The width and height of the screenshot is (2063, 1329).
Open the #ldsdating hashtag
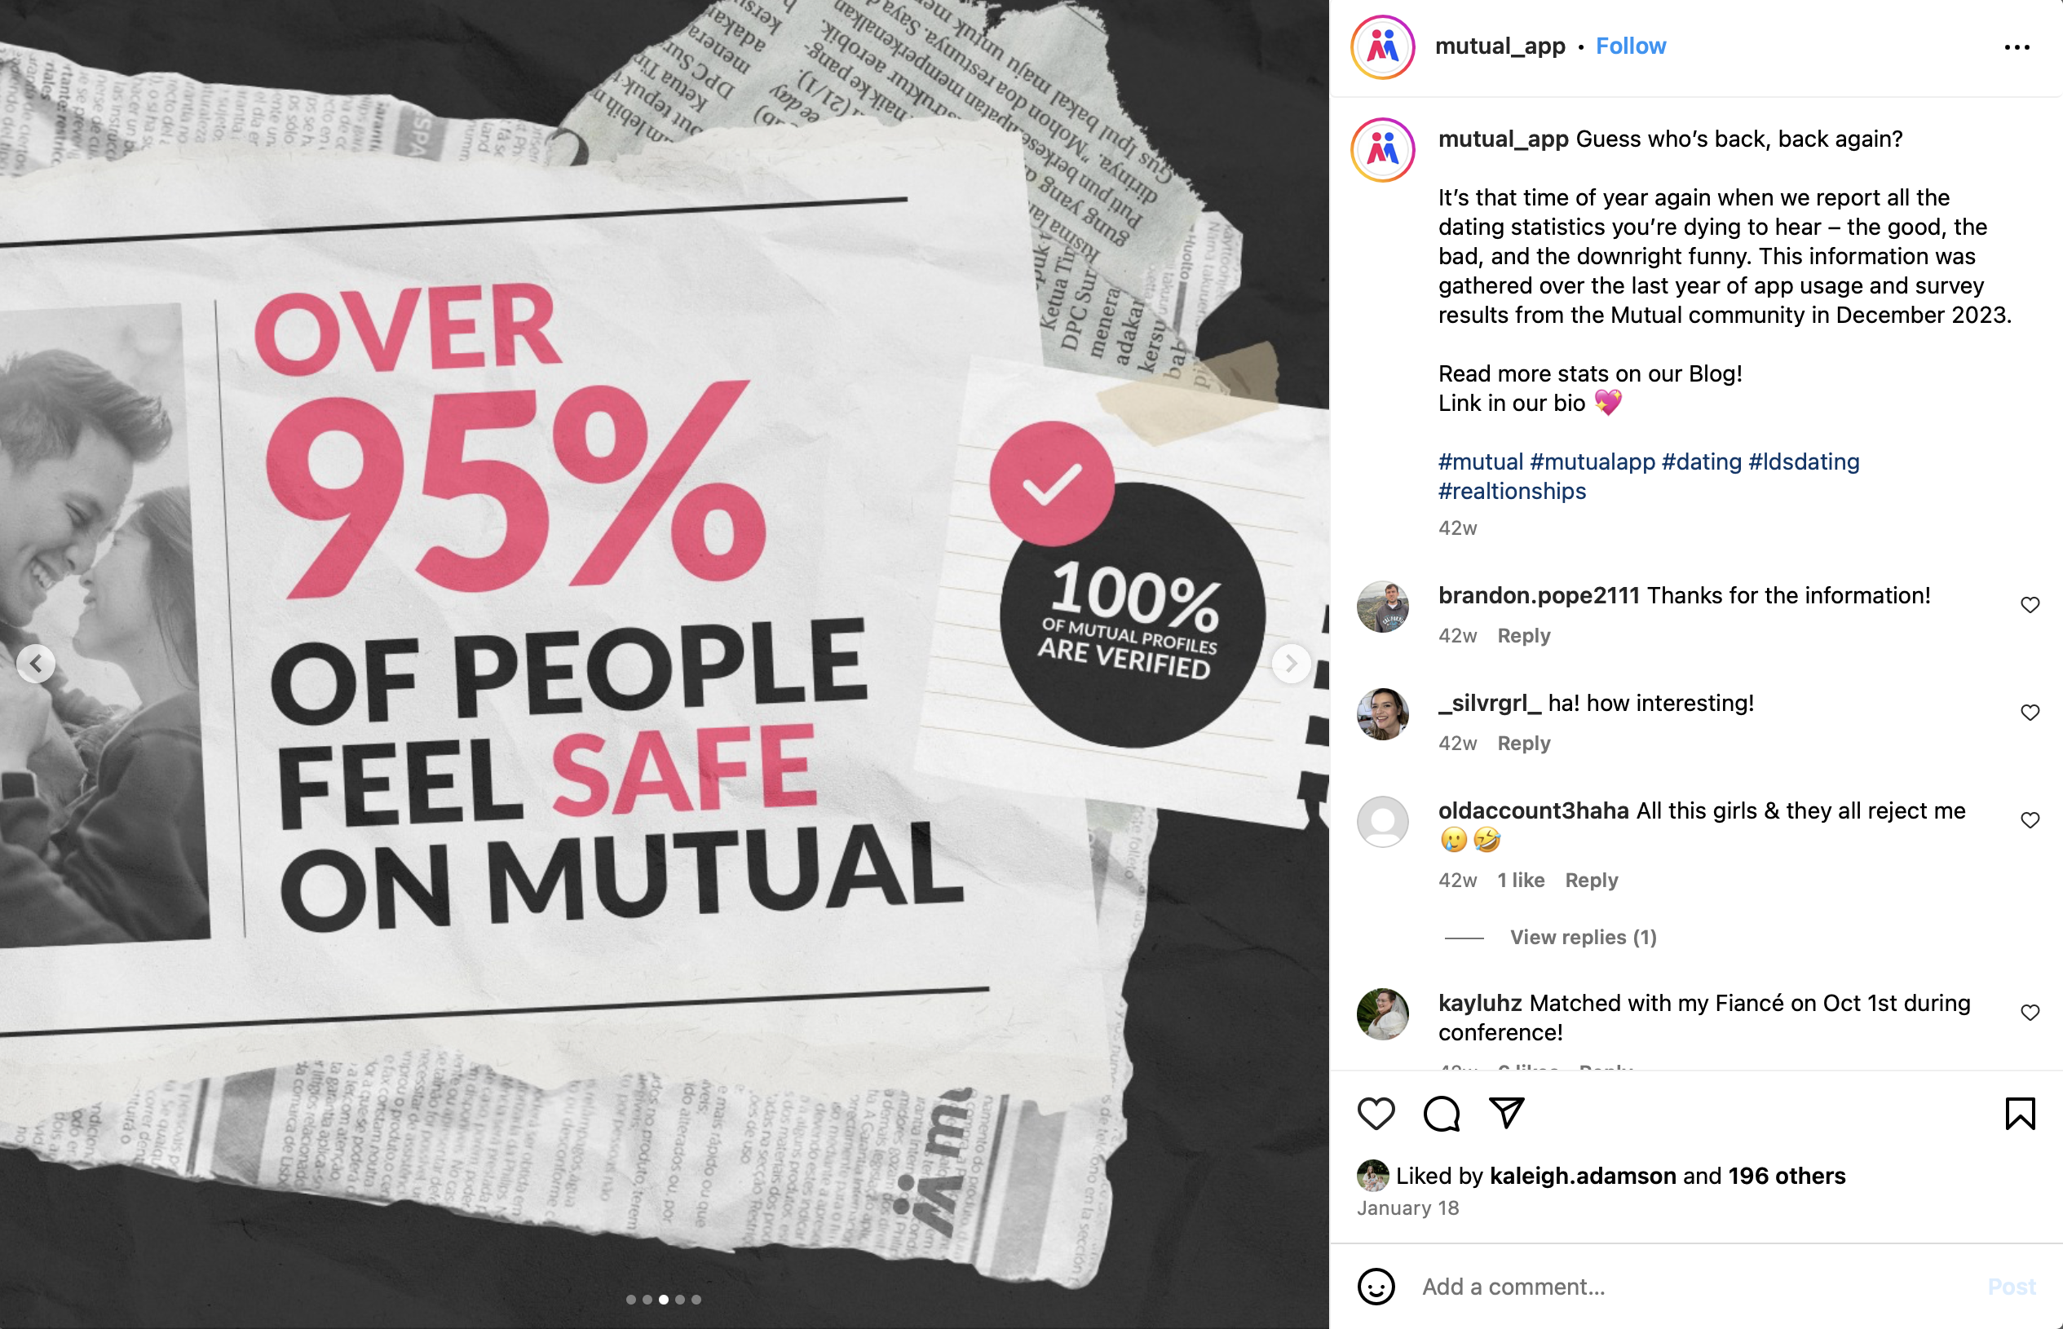click(x=1804, y=461)
